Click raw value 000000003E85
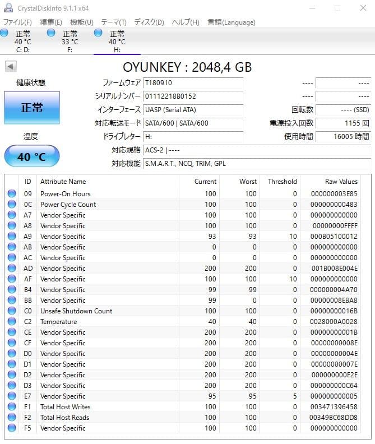 (334, 193)
